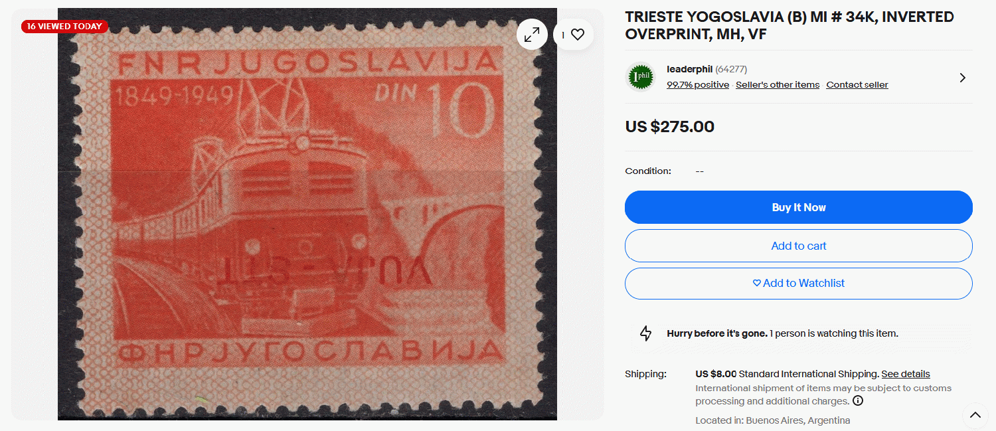996x431 pixels.
Task: Open the leaderphil seller logo avatar
Action: coord(641,77)
